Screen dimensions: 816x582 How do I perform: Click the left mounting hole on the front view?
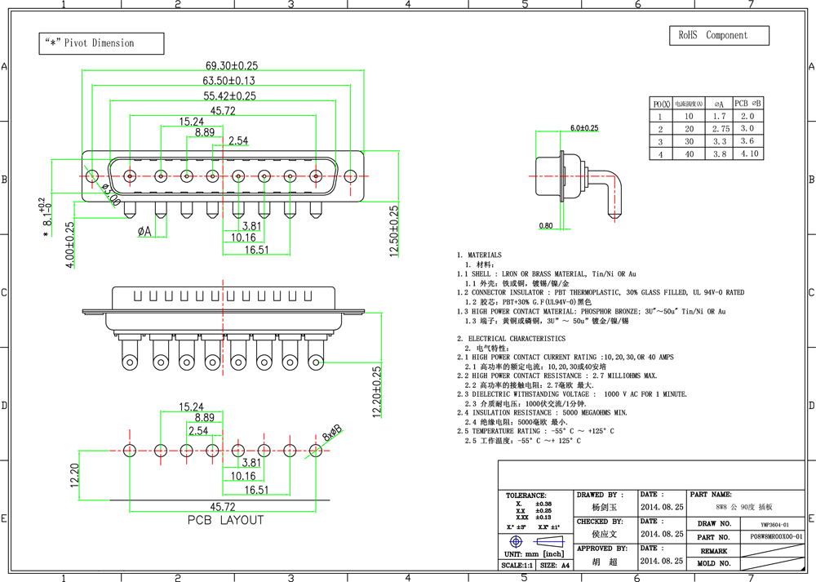click(x=92, y=175)
